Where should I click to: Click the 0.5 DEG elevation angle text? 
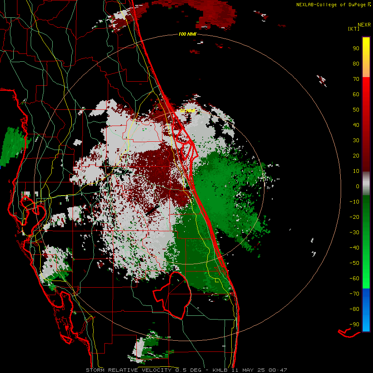(x=189, y=370)
